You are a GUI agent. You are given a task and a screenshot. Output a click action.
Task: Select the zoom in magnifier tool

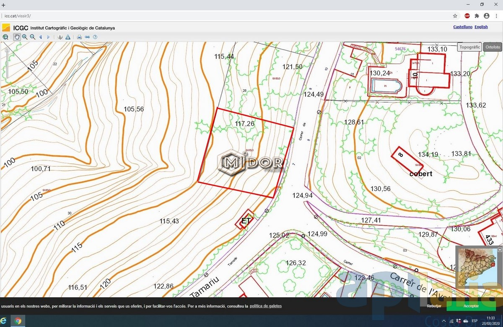pos(25,37)
